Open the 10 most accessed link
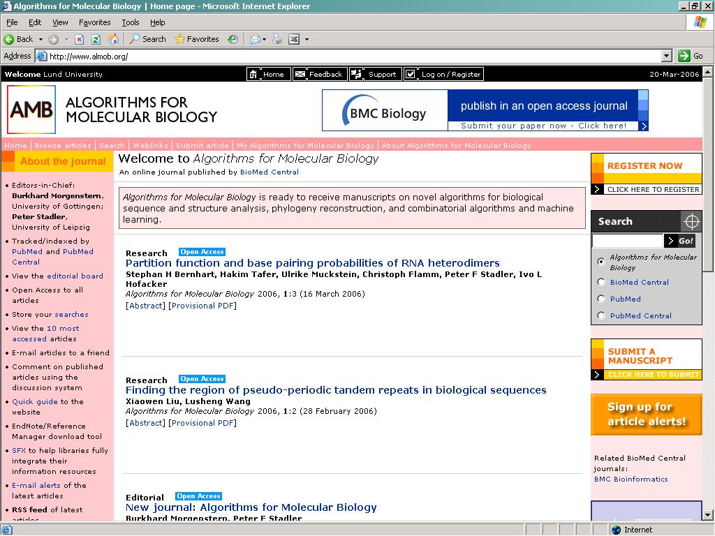The image size is (715, 536). point(45,334)
